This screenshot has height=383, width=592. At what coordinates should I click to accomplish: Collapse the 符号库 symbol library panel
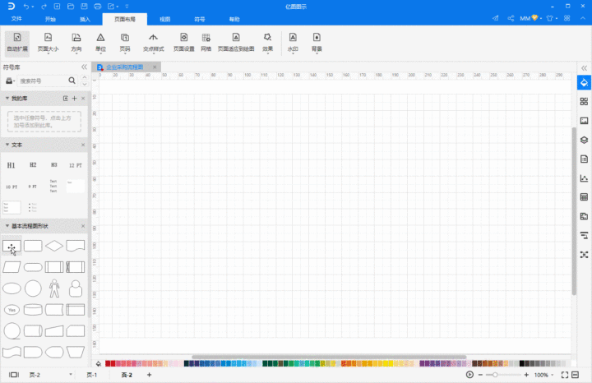point(84,67)
